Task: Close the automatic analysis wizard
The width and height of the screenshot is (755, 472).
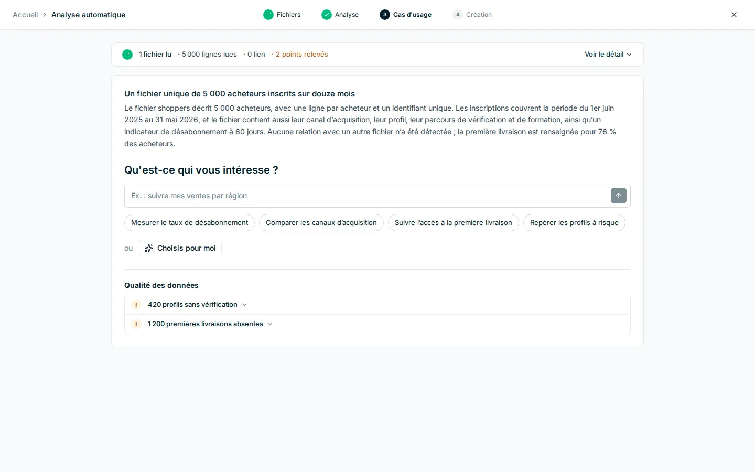Action: point(734,15)
